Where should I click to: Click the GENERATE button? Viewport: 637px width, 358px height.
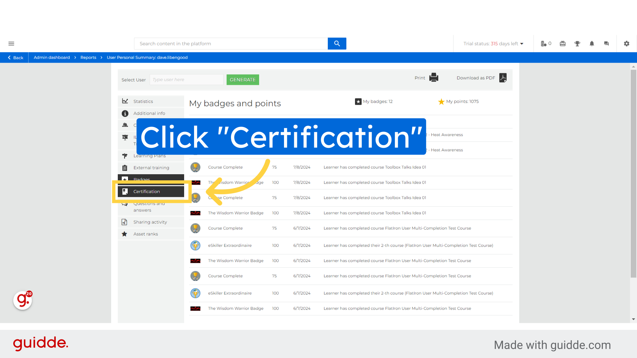[243, 80]
